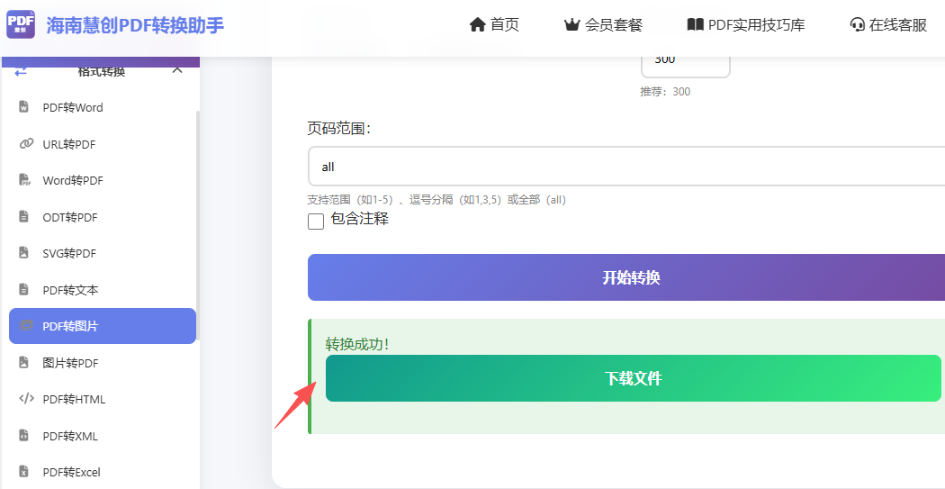Screen dimensions: 945x489
Task: Click the sidebar vertical scrollbar
Action: (198, 226)
